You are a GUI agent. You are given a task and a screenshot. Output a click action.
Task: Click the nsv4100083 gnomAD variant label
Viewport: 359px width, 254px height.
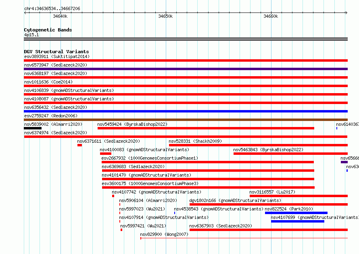(144, 150)
